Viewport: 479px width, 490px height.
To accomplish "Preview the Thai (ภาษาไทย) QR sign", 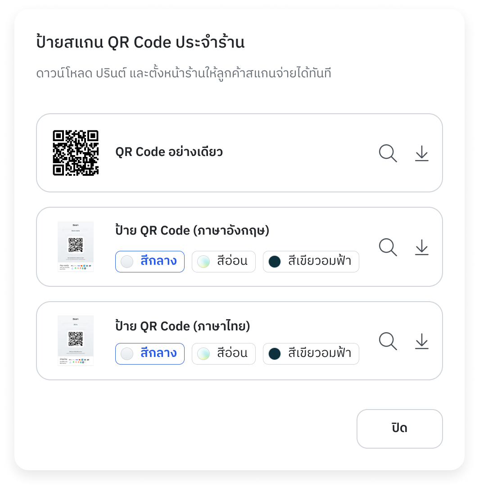I will coord(388,341).
